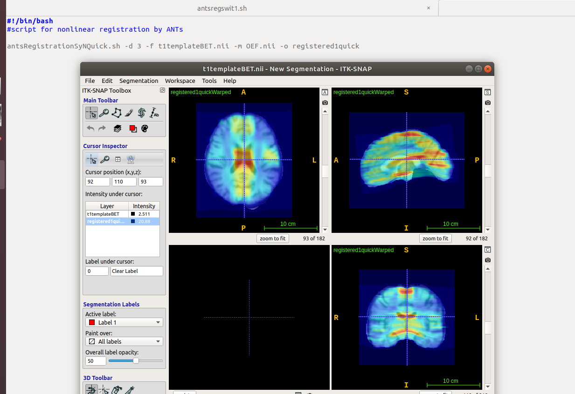
Task: Click the color palette icon in Main Toolbar
Action: [145, 129]
